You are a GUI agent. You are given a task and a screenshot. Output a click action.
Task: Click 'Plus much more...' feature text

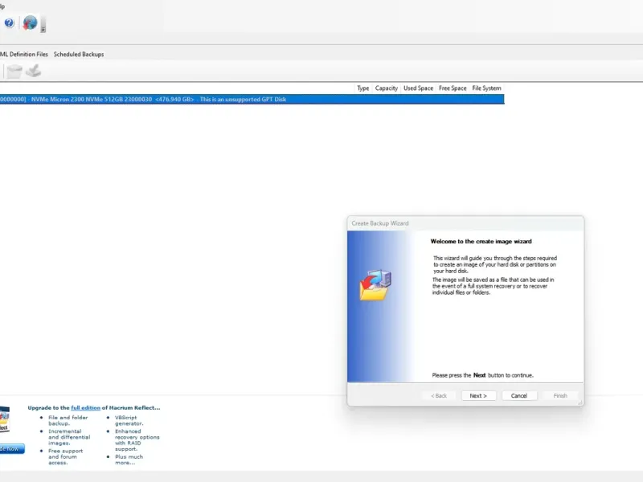pos(129,460)
